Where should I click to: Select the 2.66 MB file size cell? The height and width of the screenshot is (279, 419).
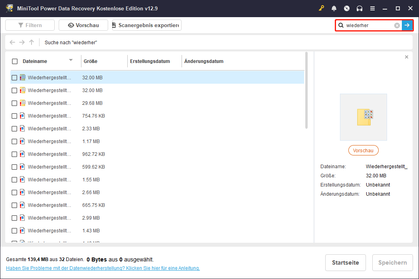tap(91, 192)
